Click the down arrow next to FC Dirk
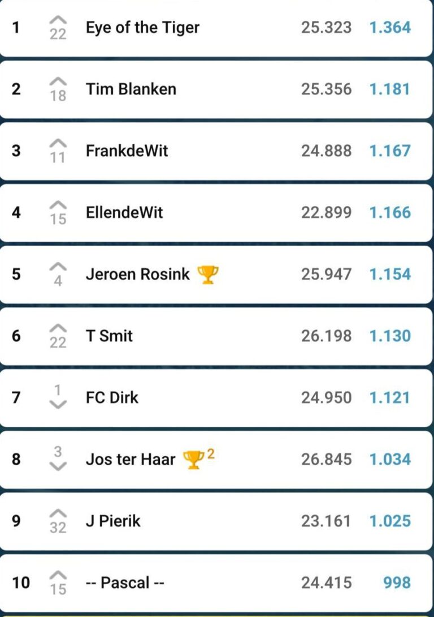 (x=58, y=404)
